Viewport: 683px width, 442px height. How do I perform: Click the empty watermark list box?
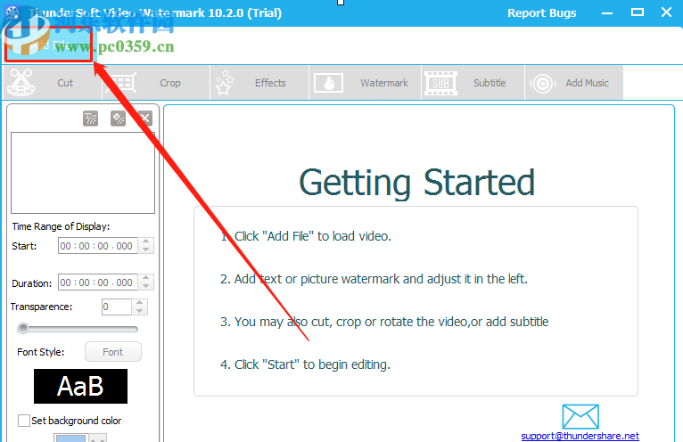83,173
